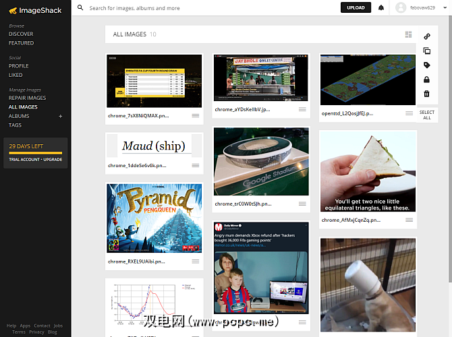The width and height of the screenshot is (452, 337).
Task: Open the OpenTTD map thumbnail
Action: pyautogui.click(x=368, y=80)
